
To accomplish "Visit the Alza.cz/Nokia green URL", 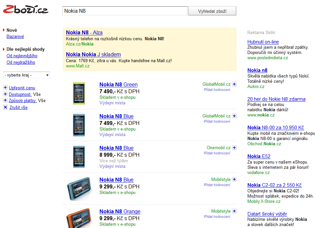I will tap(80, 44).
